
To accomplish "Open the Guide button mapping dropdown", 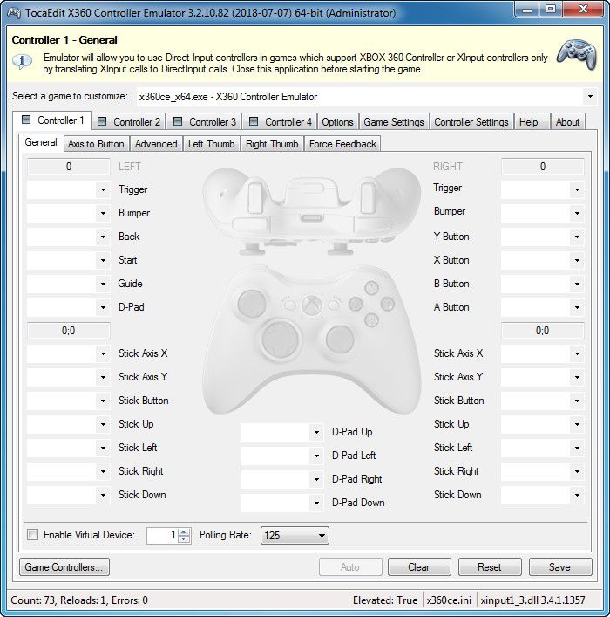I will (x=103, y=284).
